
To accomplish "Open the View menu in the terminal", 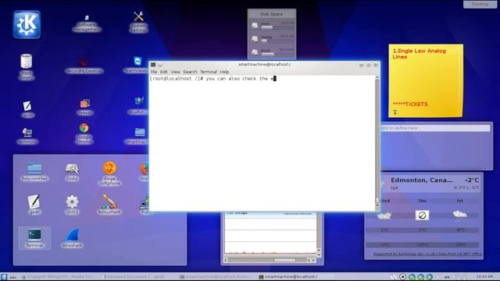I will (x=175, y=72).
